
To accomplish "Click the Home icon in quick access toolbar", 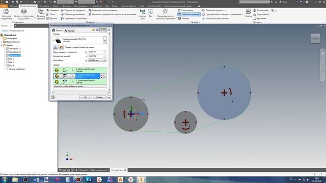I will pyautogui.click(x=35, y=2).
